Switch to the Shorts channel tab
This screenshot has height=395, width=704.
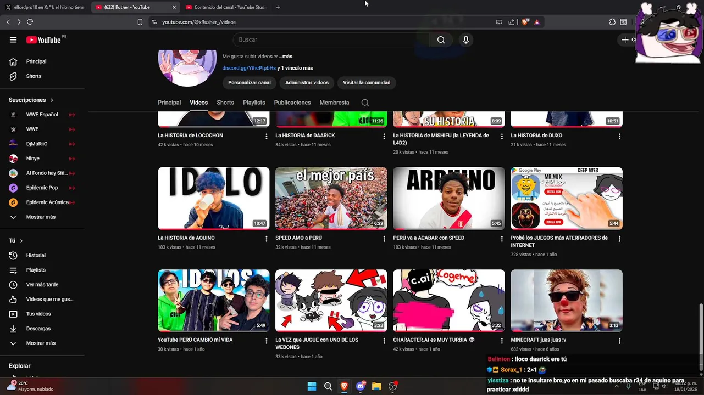(225, 103)
